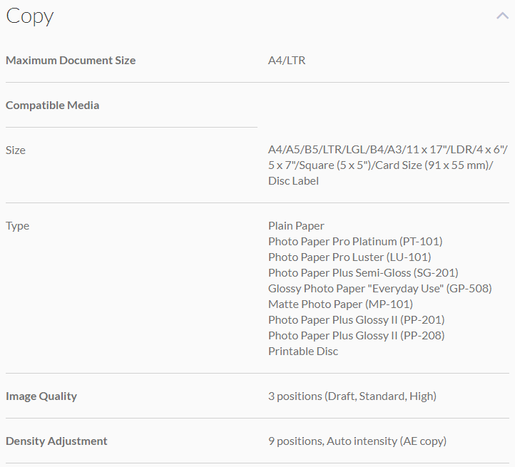Click the Image Quality label
Screen dimensions: 515x467
[41, 396]
